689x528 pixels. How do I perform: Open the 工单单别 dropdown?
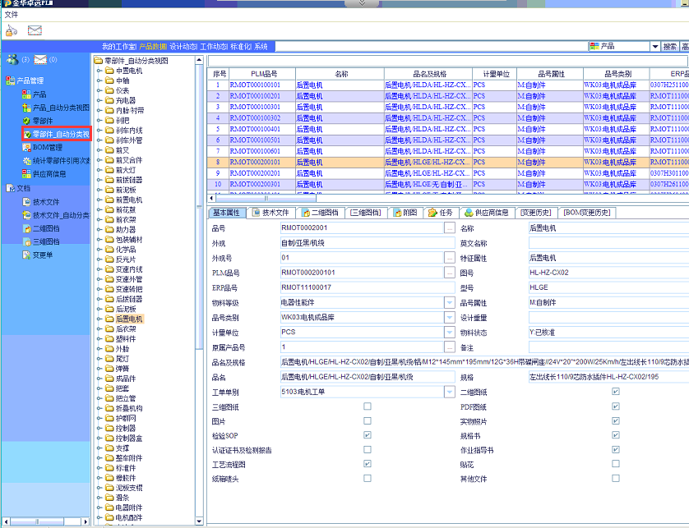pyautogui.click(x=450, y=392)
